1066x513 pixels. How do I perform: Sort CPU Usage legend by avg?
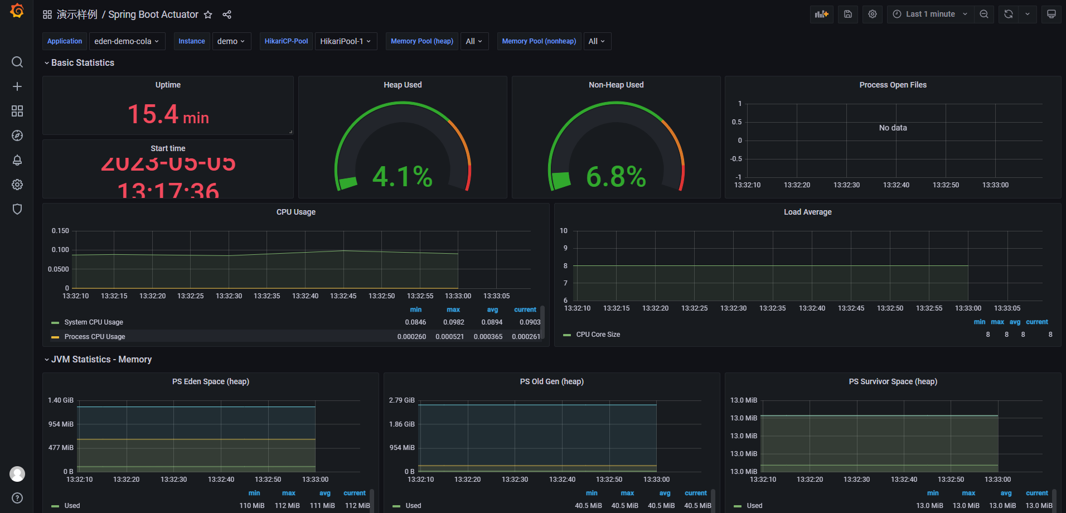[492, 309]
